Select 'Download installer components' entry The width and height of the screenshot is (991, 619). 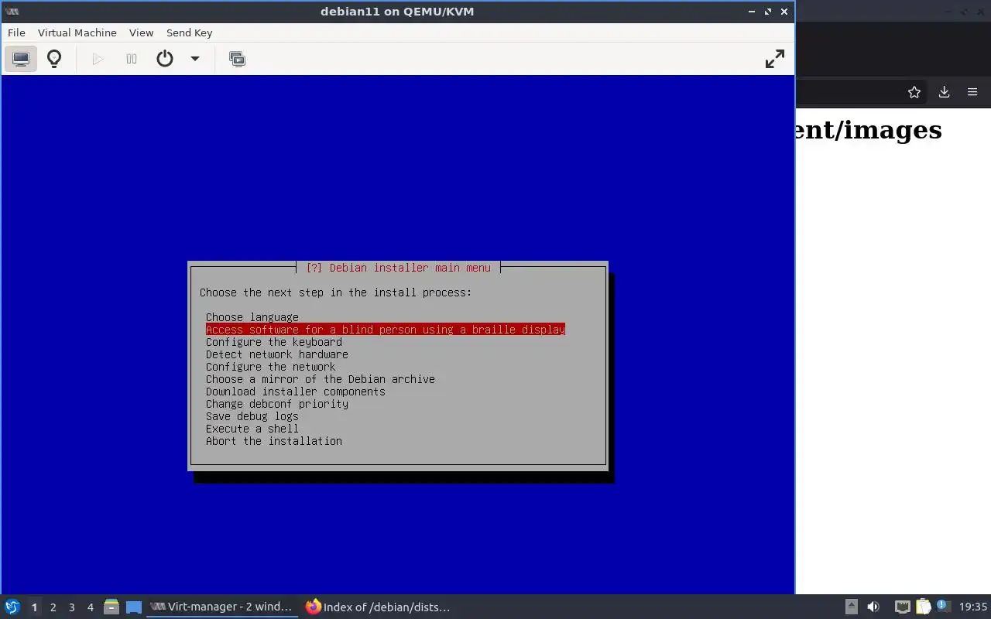pos(296,392)
